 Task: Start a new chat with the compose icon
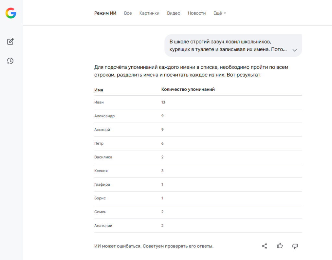pos(10,41)
